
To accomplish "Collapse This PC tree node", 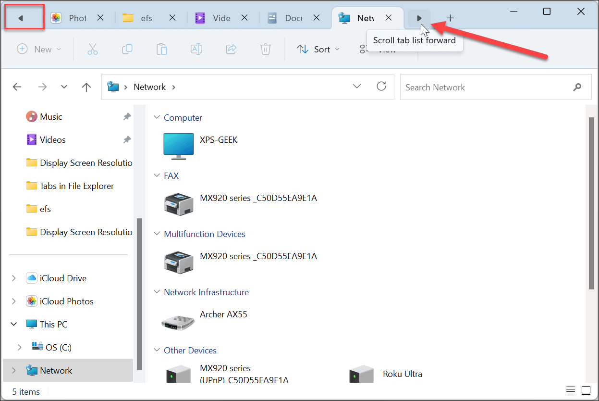I will coord(14,325).
